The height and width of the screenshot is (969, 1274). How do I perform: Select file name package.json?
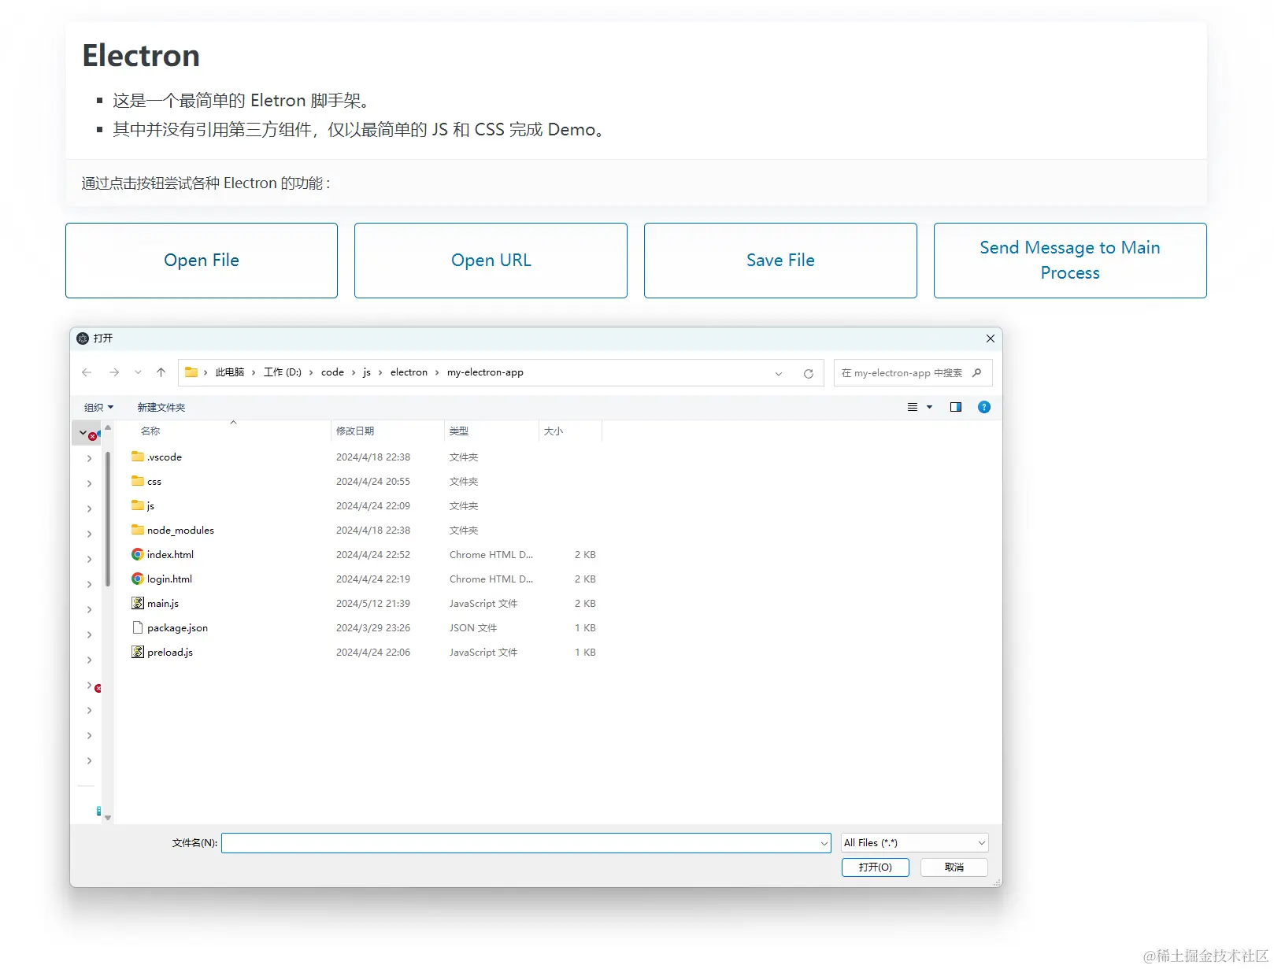[x=177, y=627]
